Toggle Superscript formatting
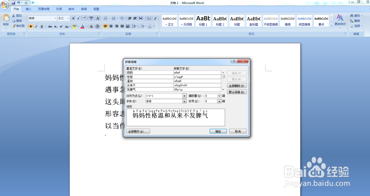370x196 pixels. pyautogui.click(x=61, y=26)
